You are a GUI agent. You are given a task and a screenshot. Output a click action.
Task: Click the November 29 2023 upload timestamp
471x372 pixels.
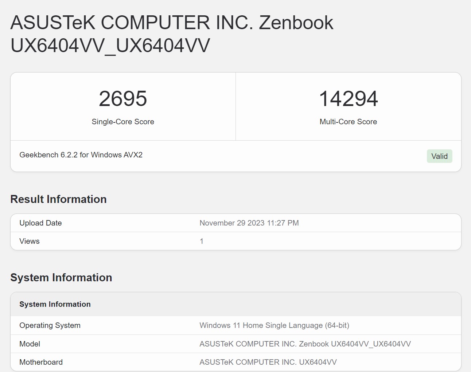[249, 223]
